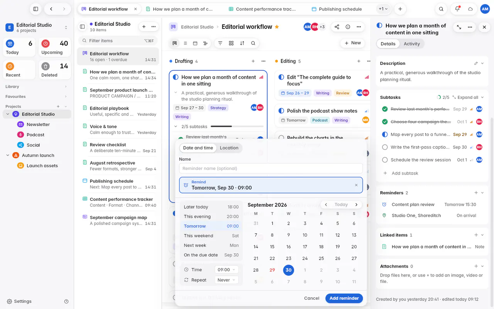Uncheck 'Review last month's perfo...' subtask
Screen dimensions: 494x309
coord(385,109)
